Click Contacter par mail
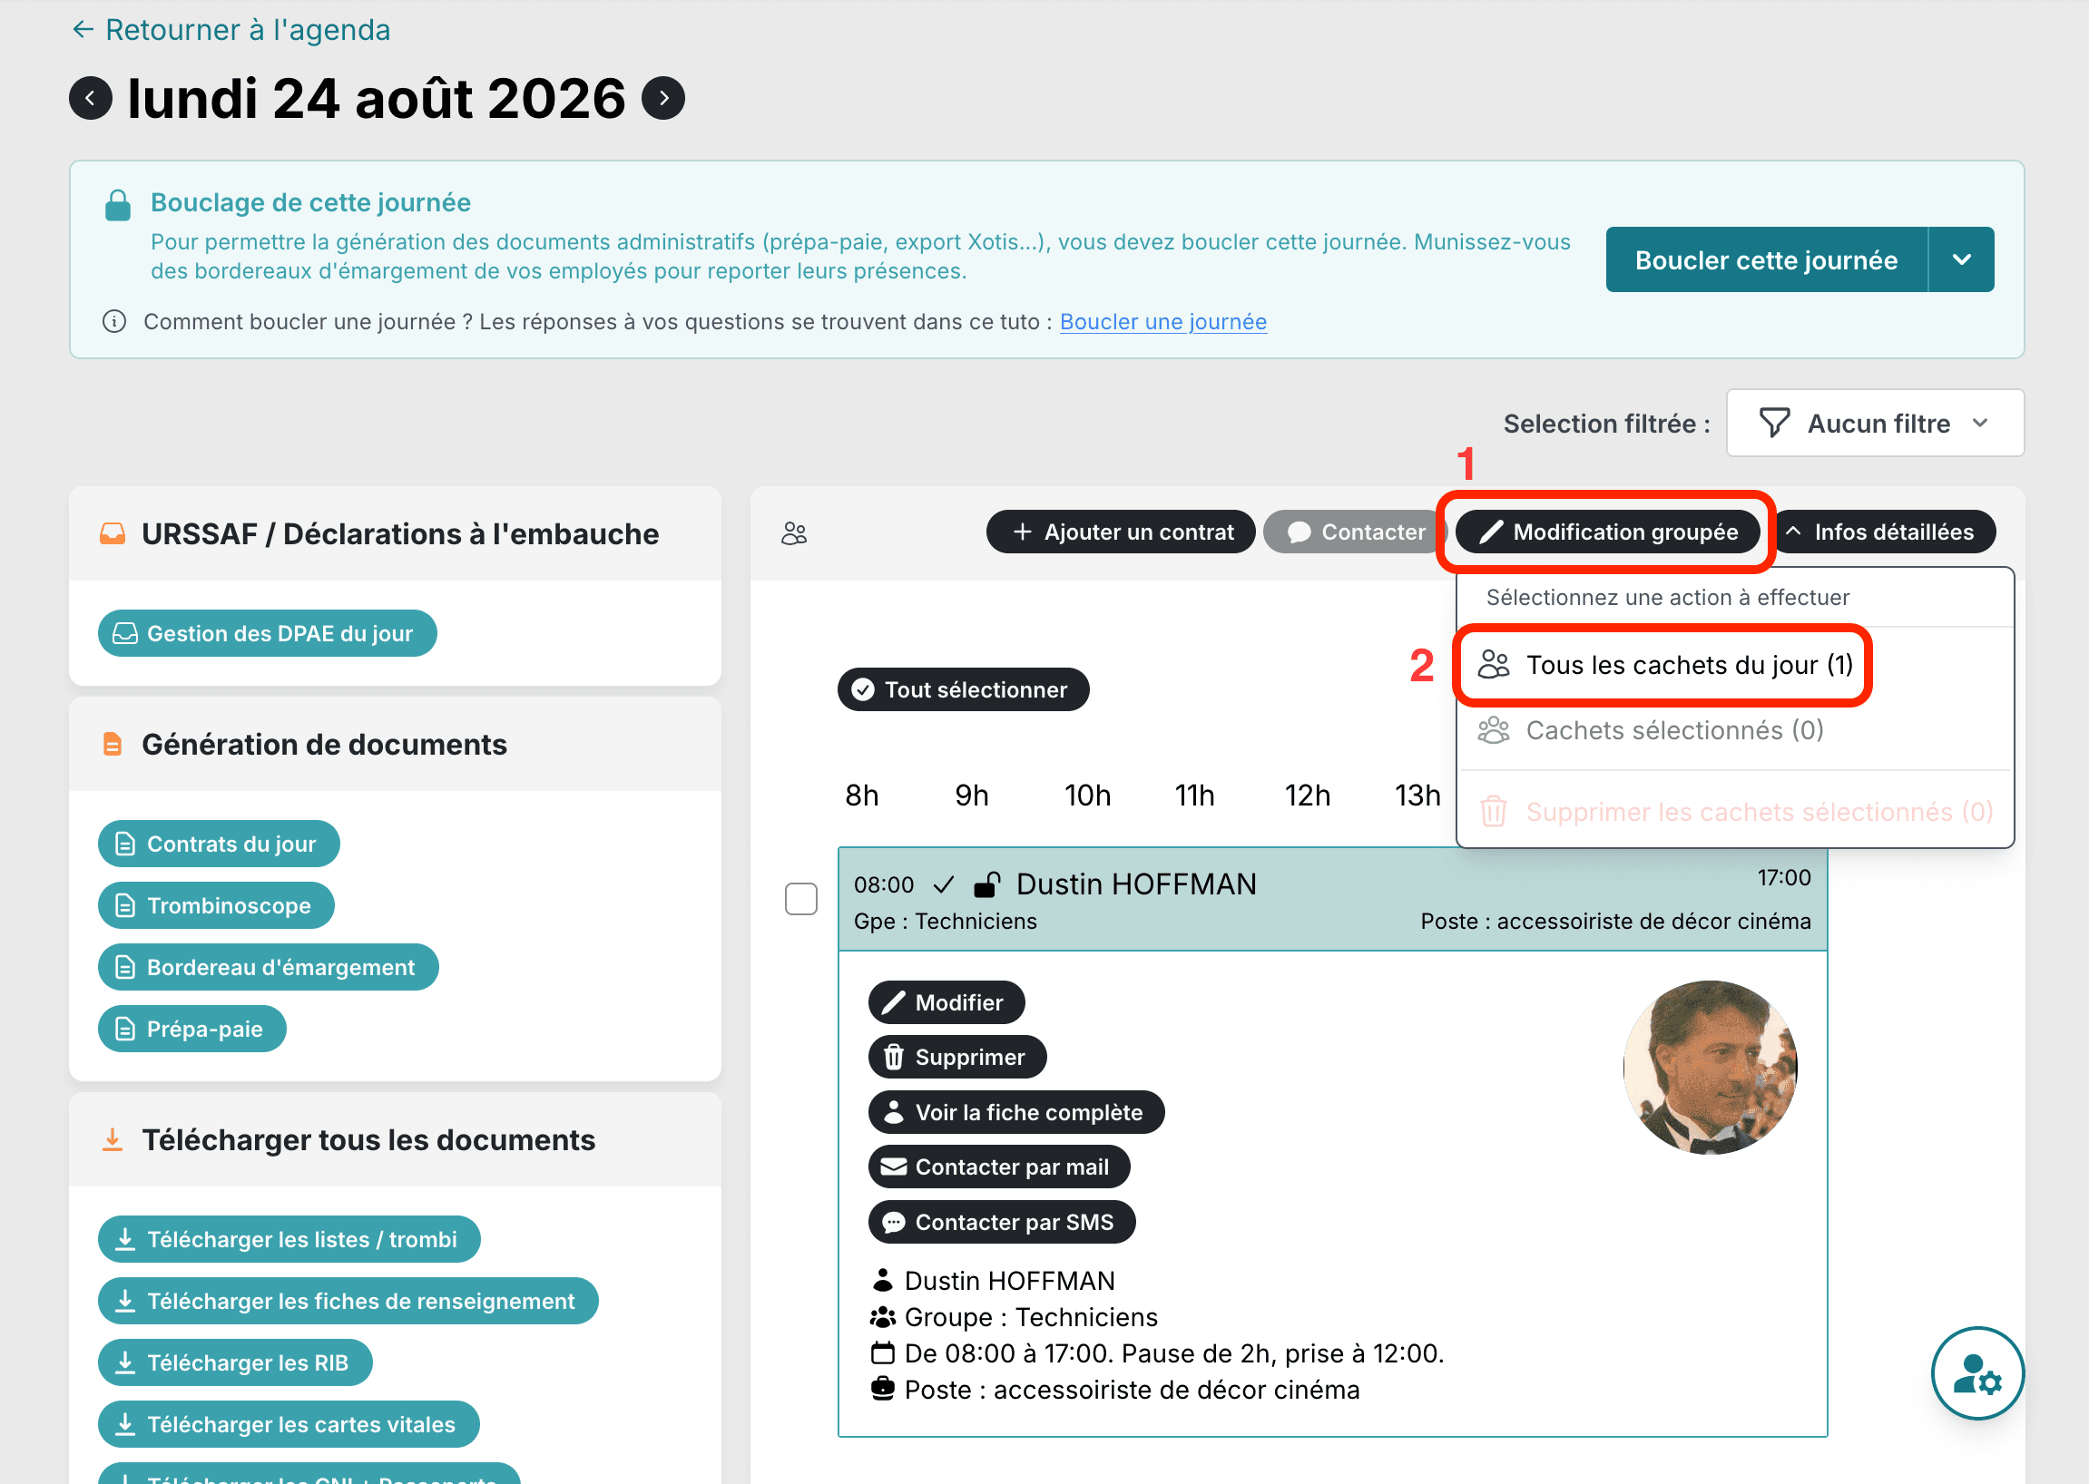Screen dimensions: 2089x1484 pos(999,1167)
